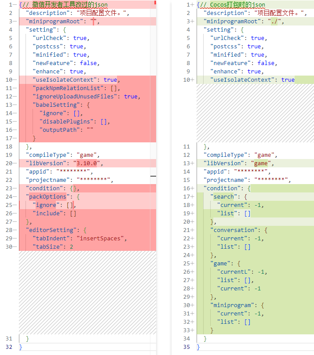Image resolution: width=314 pixels, height=355 pixels.
Task: Click the dark marker on 微信 json's overview ruler
Action: click(153, 176)
